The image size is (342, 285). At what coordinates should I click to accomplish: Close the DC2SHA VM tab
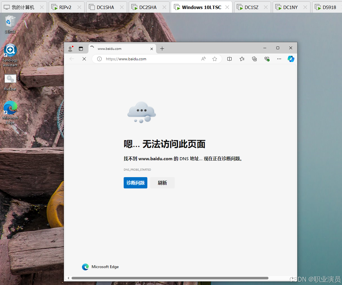coord(164,7)
